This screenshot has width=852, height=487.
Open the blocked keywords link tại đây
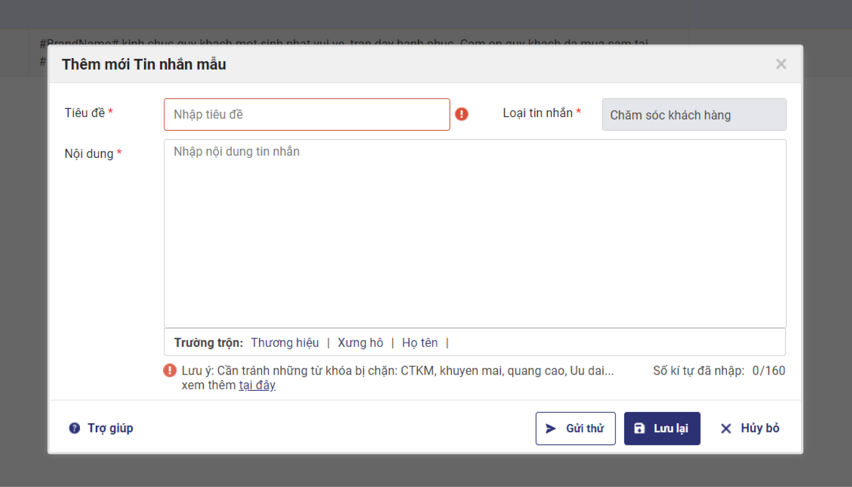(257, 385)
